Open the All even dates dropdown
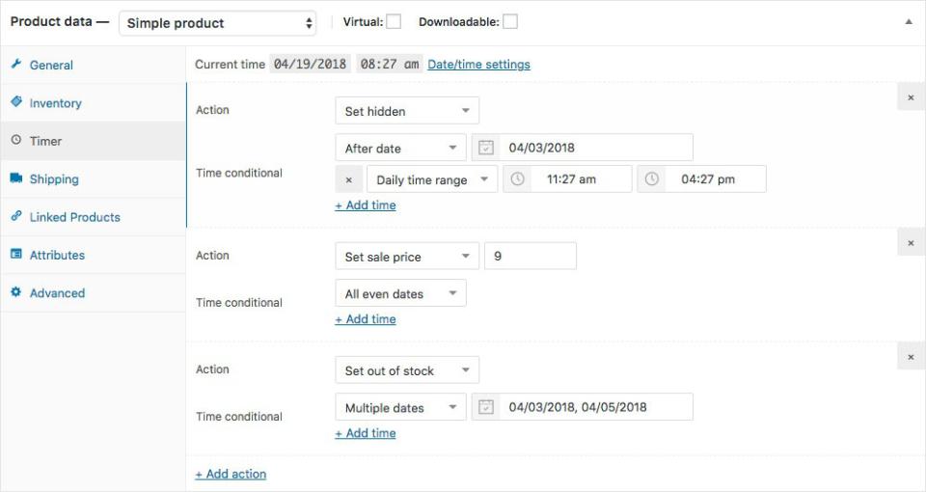The height and width of the screenshot is (492, 926). coord(400,293)
